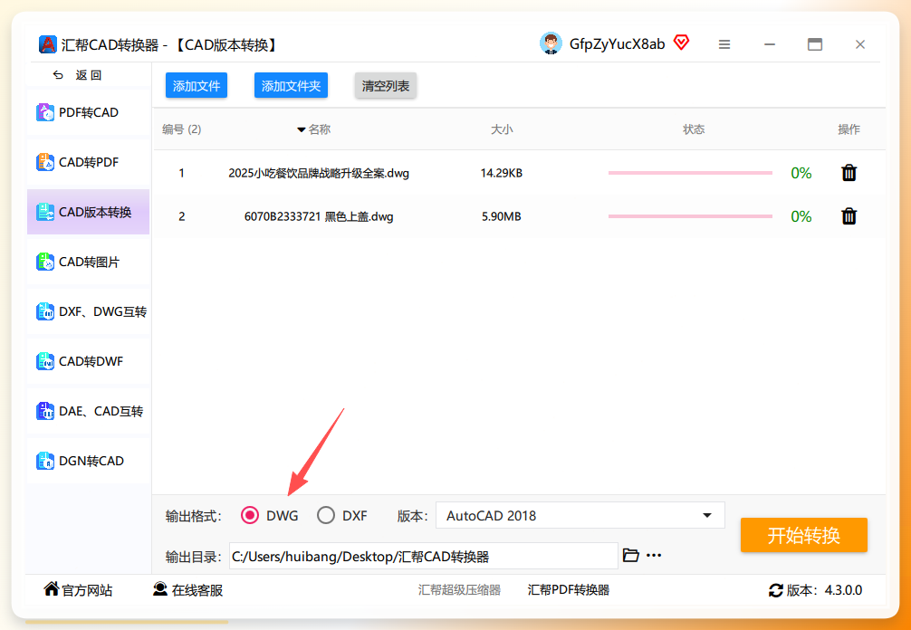Screen dimensions: 911x630
Task: Click the version refresh icon
Action: 776,590
